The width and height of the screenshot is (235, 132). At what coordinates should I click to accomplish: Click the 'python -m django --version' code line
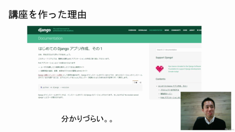pos(56,87)
